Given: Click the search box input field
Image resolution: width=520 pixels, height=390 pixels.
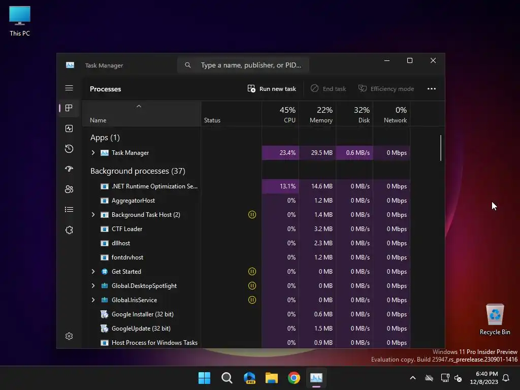Looking at the screenshot, I should [243, 65].
